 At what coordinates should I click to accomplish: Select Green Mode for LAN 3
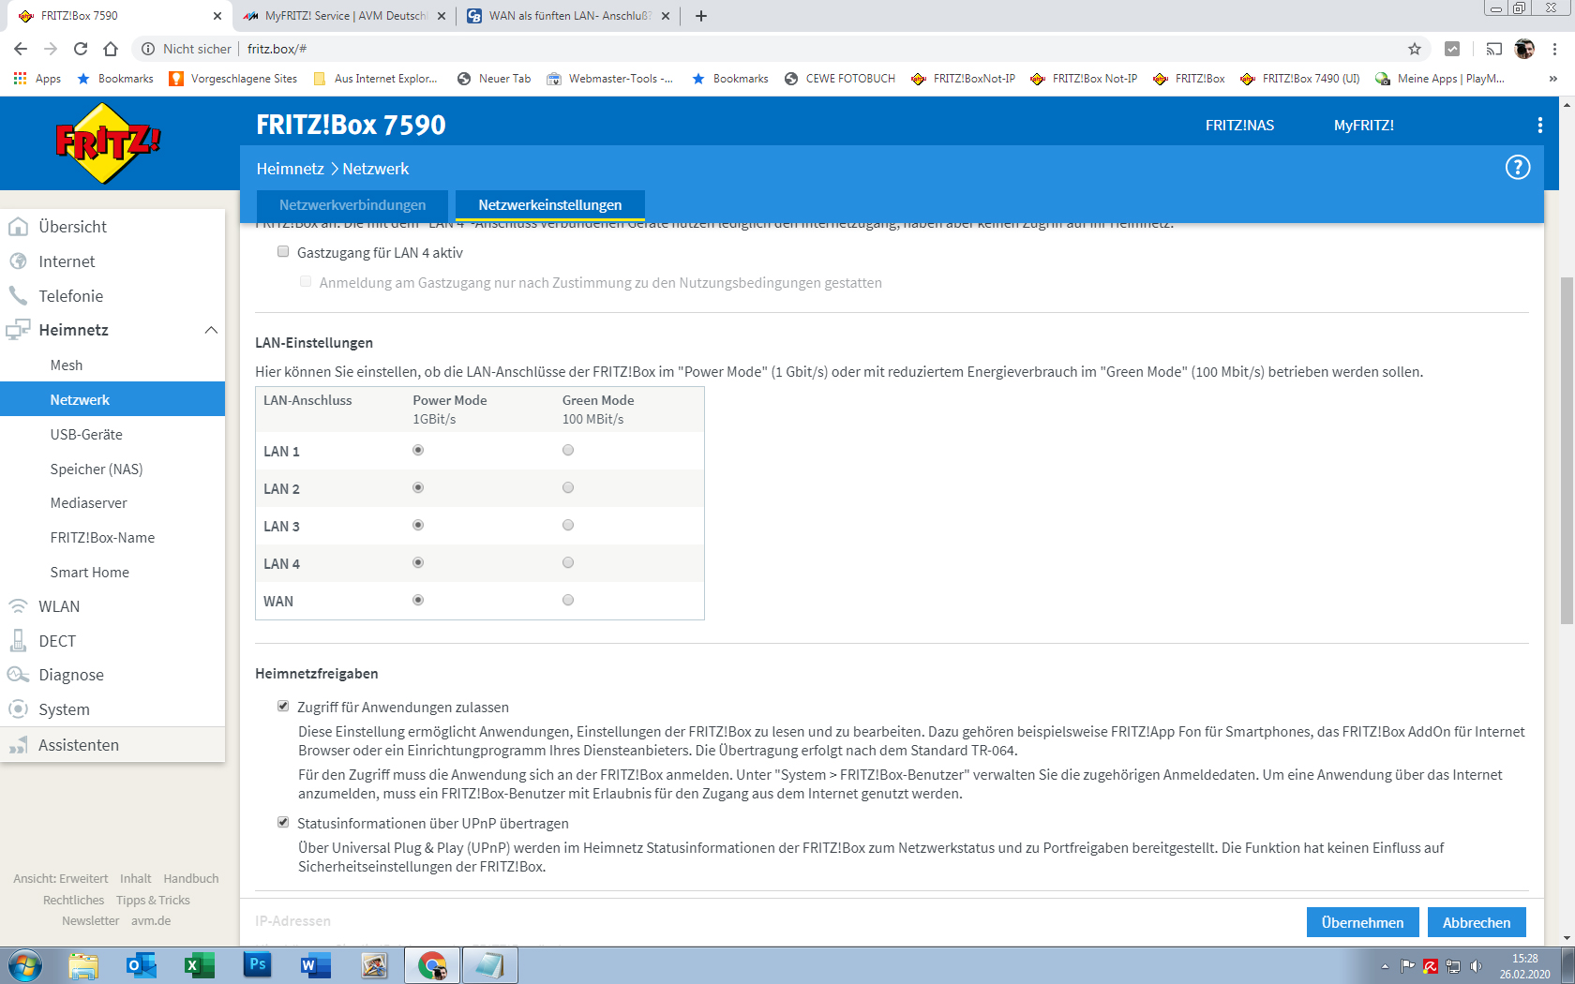tap(568, 526)
